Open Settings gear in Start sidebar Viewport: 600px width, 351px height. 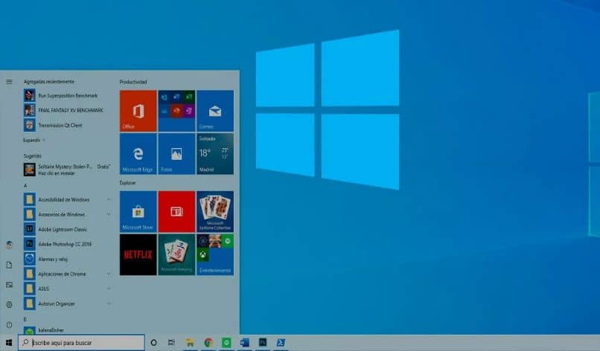[9, 305]
